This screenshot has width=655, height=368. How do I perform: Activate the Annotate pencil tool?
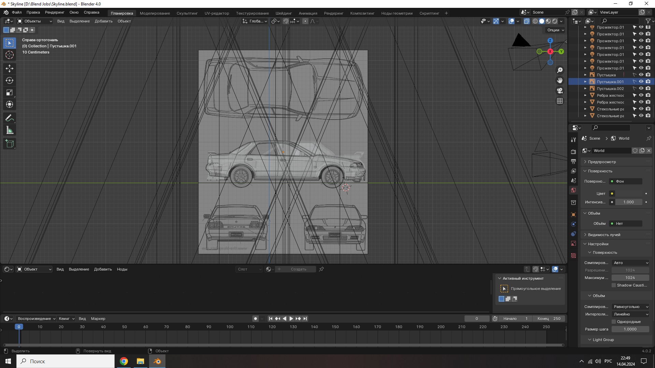10,118
